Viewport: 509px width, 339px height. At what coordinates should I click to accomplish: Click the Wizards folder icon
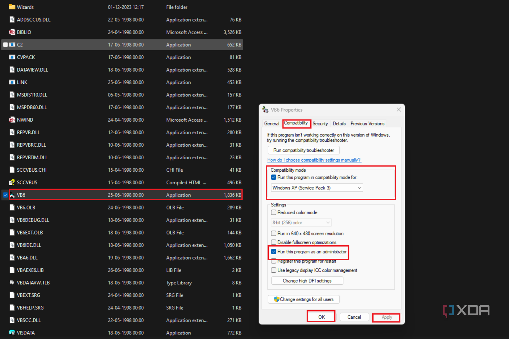(12, 7)
